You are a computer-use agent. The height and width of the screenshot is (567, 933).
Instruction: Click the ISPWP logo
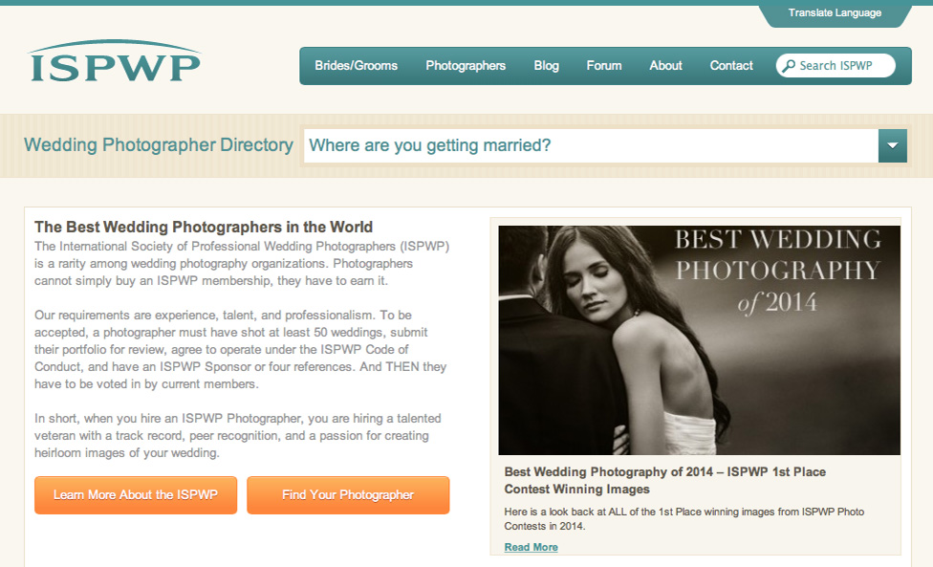point(114,61)
